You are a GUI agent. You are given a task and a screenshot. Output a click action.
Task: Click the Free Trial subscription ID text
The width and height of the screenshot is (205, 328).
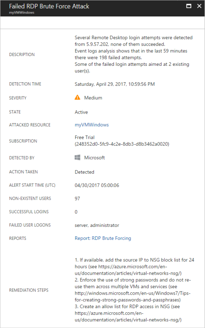tap(122, 144)
